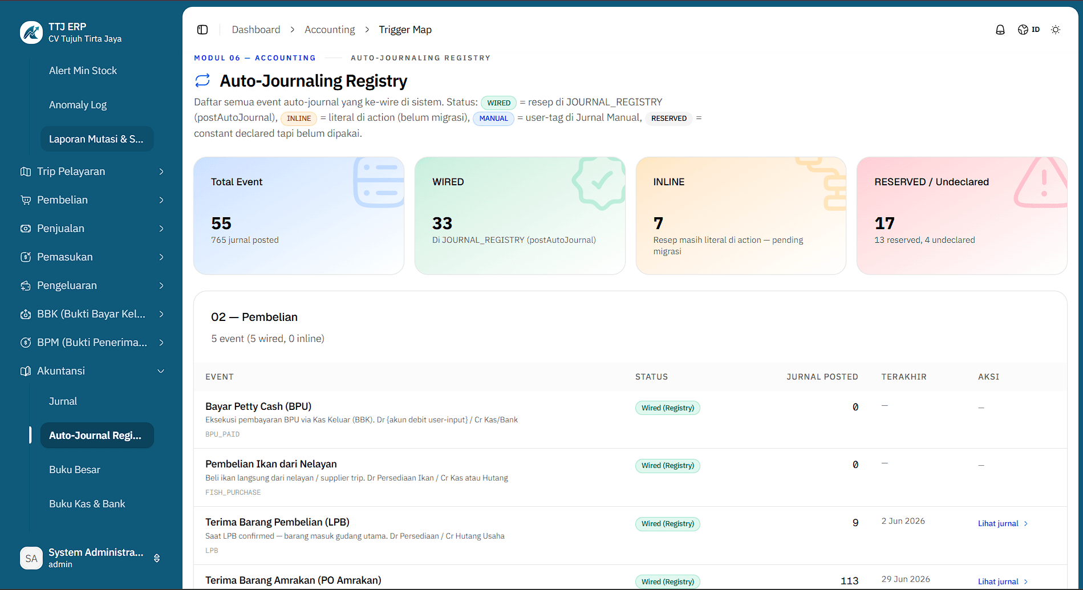Toggle light theme sun icon
Viewport: 1083px width, 590px height.
click(1056, 30)
